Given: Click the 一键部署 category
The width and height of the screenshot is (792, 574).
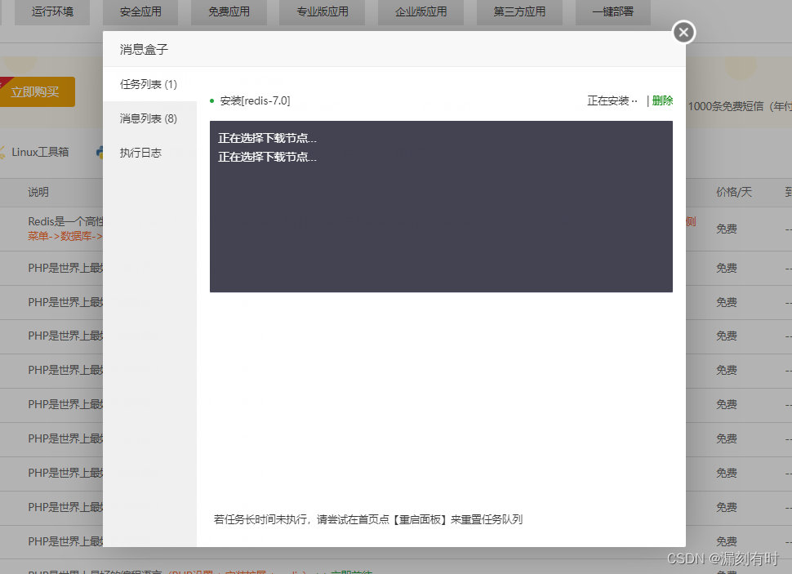Looking at the screenshot, I should (x=612, y=12).
